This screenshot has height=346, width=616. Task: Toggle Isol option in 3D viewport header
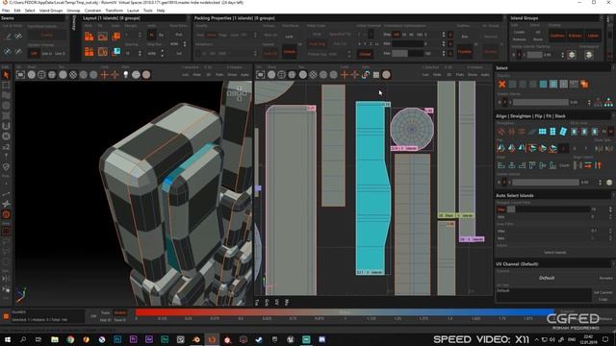coord(186,75)
